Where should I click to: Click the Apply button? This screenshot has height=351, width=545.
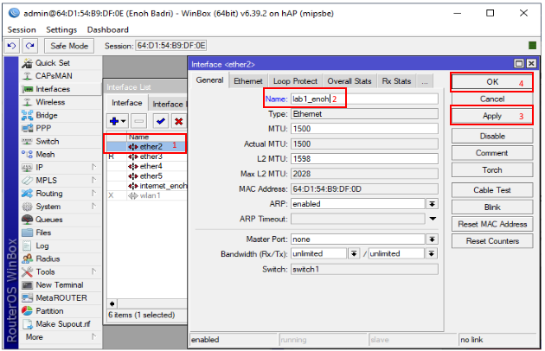(492, 116)
